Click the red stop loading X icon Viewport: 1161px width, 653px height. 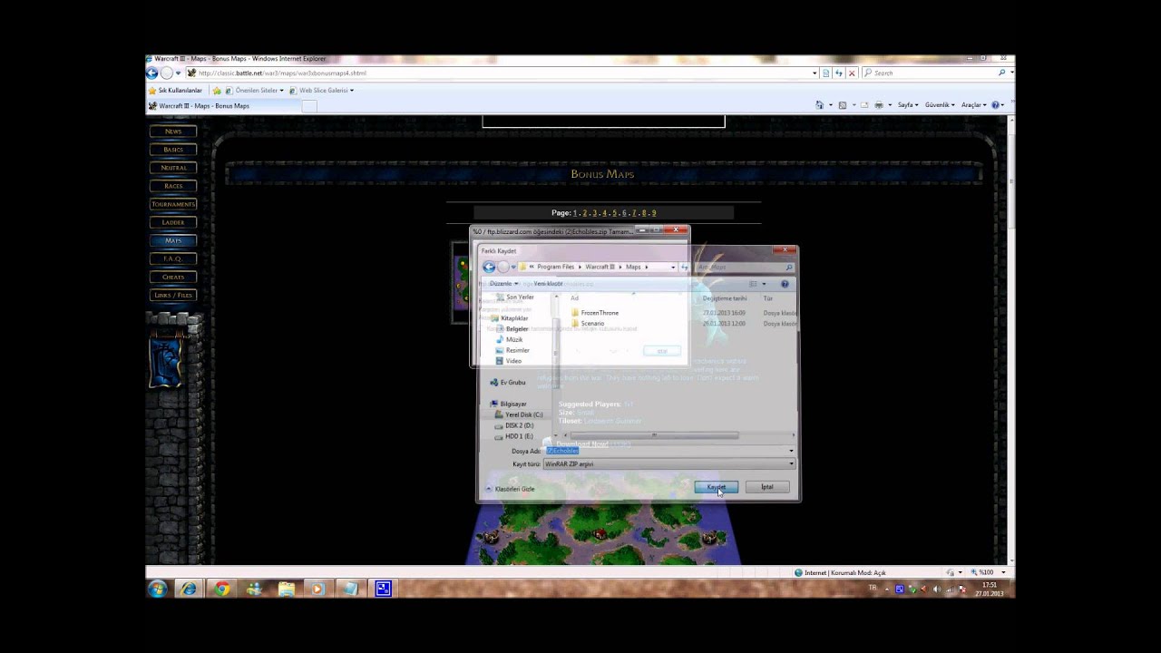point(852,73)
